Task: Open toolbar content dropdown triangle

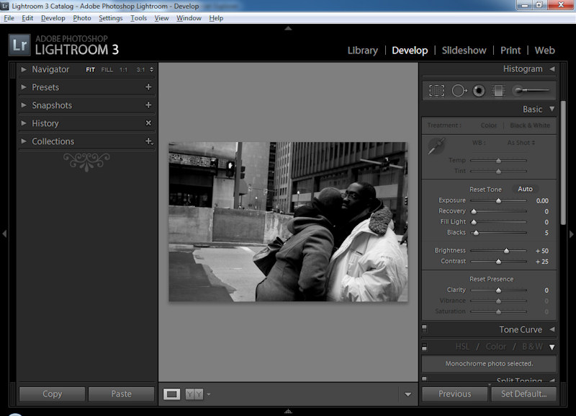Action: click(408, 394)
